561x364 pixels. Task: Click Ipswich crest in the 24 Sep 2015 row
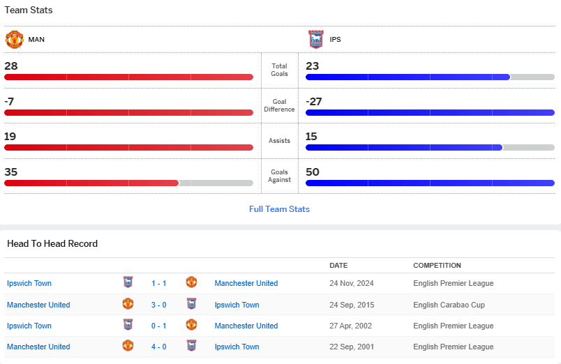click(191, 305)
